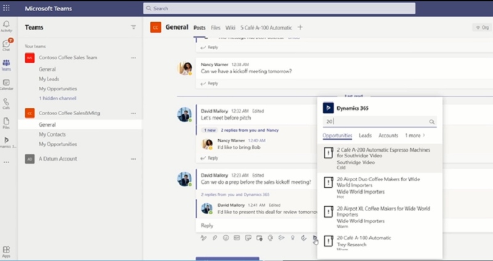This screenshot has height=261, width=493.
Task: Select Opportunities tab in Dynamics 365 popup
Action: (x=337, y=135)
